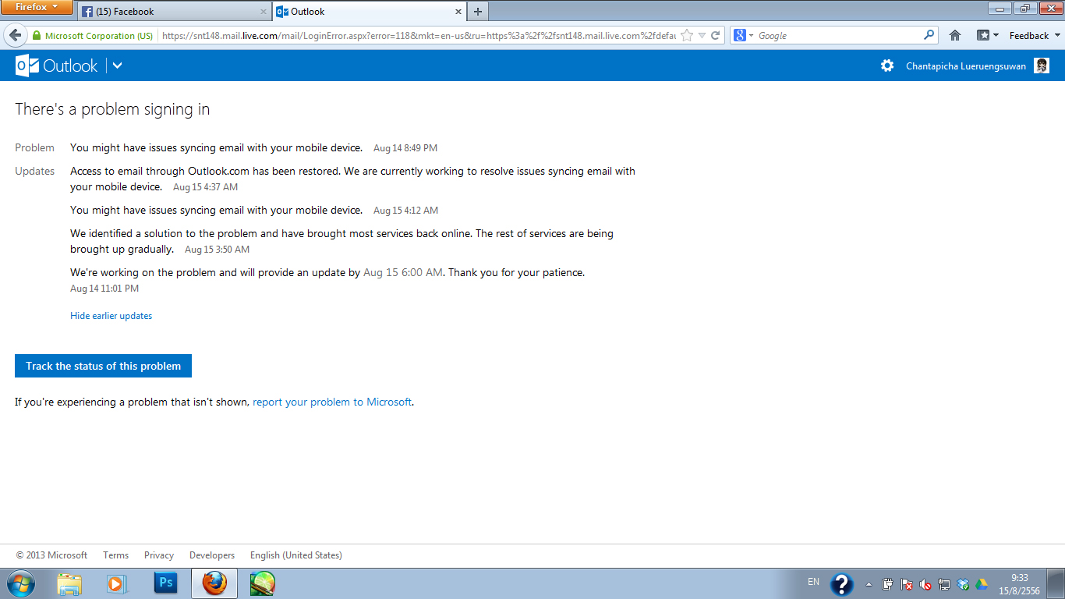The width and height of the screenshot is (1065, 599).
Task: Switch to the Facebook tab
Action: [x=175, y=12]
